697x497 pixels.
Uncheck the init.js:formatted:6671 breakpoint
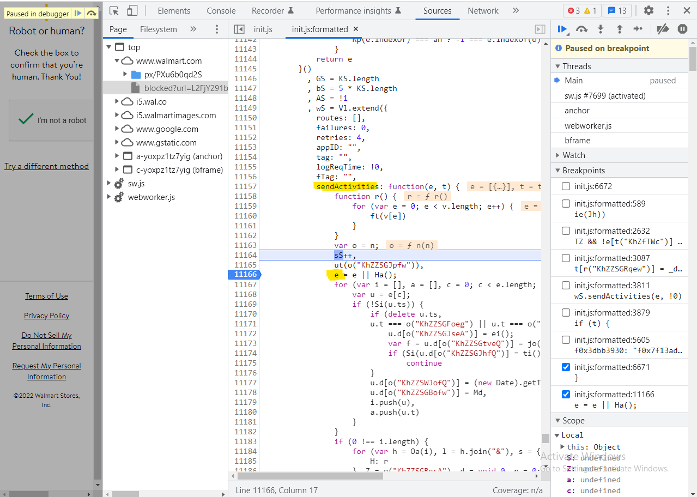click(x=566, y=367)
